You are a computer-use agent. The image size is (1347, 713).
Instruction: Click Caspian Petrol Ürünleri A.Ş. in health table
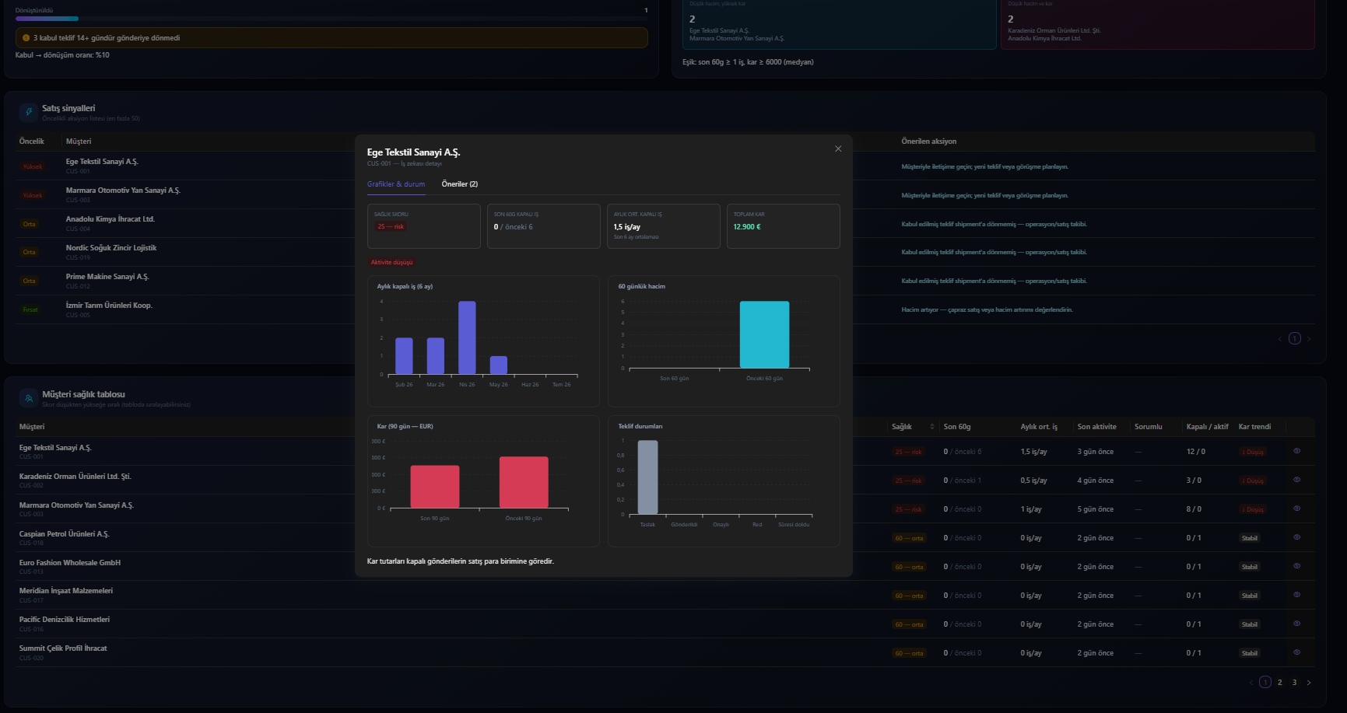pos(65,534)
